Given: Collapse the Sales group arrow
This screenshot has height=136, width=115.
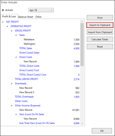Looking at the screenshot, I should click(16, 35).
